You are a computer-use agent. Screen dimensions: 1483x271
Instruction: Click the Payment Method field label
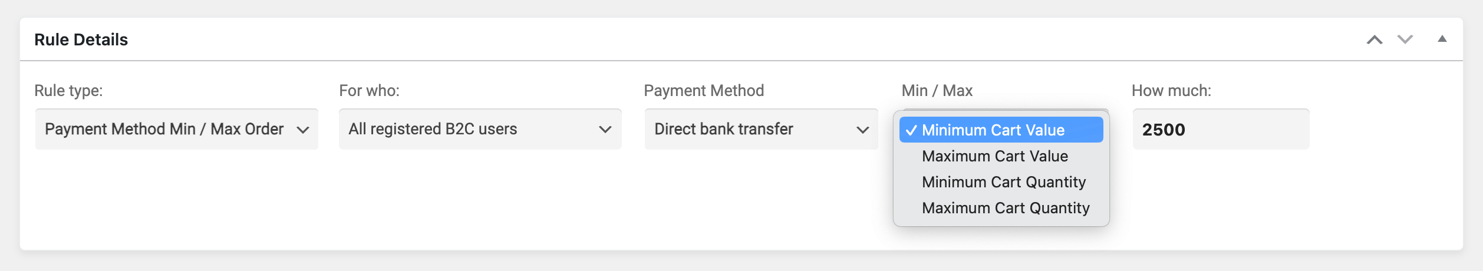click(x=704, y=91)
